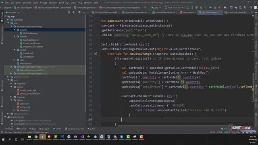Open the Database Inspector tool window
Image resolution: width=258 pixels, height=145 pixels.
75,129
